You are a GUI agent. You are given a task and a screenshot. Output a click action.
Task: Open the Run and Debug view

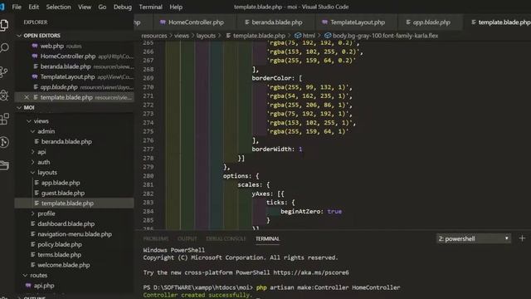tap(4, 96)
